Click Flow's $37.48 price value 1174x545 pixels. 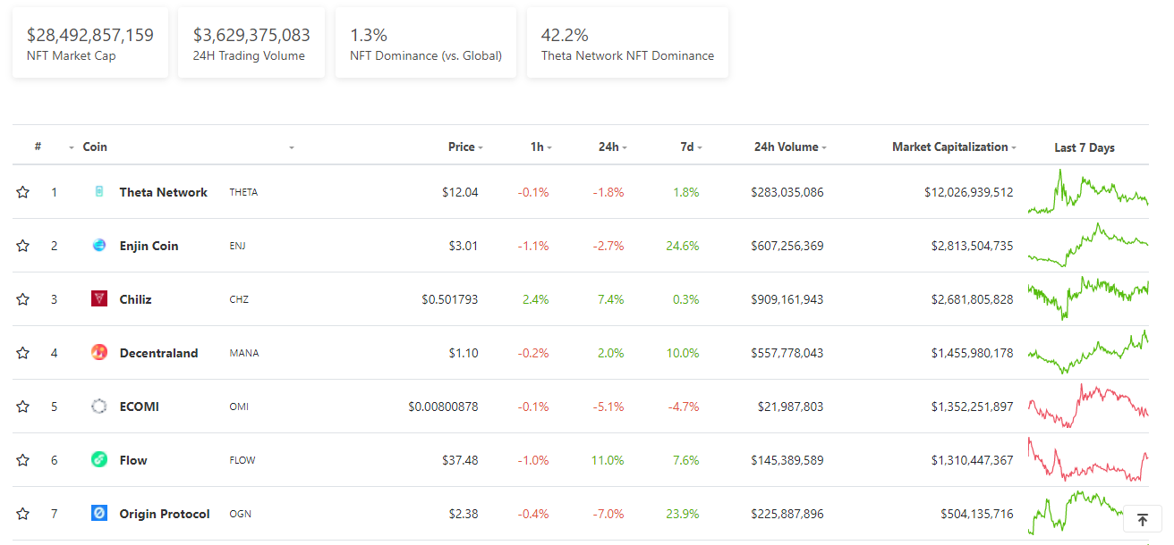click(460, 460)
